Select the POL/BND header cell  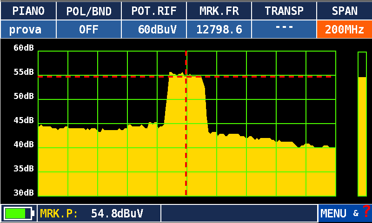coord(89,11)
